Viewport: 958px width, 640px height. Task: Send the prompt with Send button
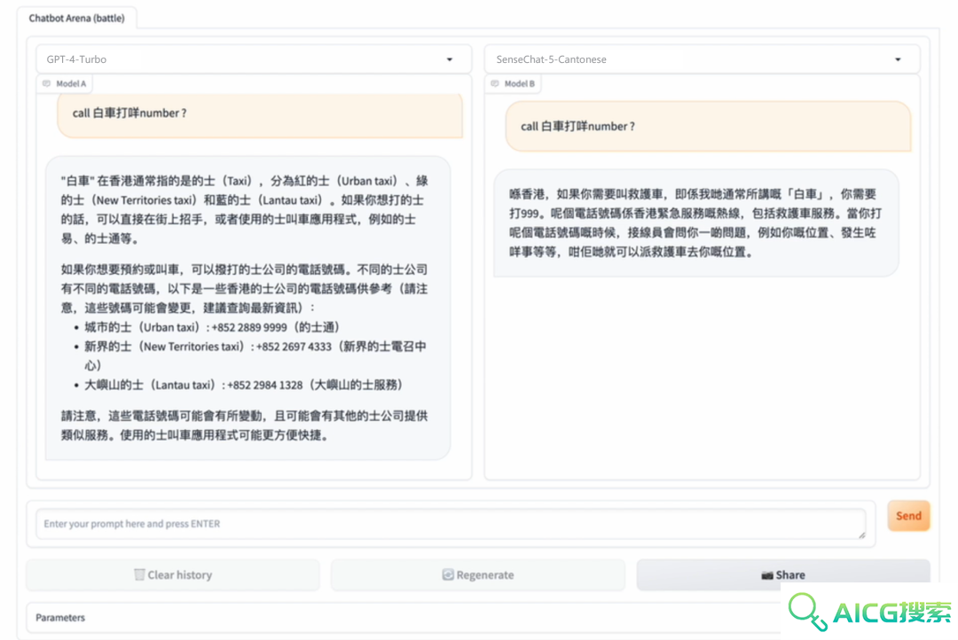(908, 515)
